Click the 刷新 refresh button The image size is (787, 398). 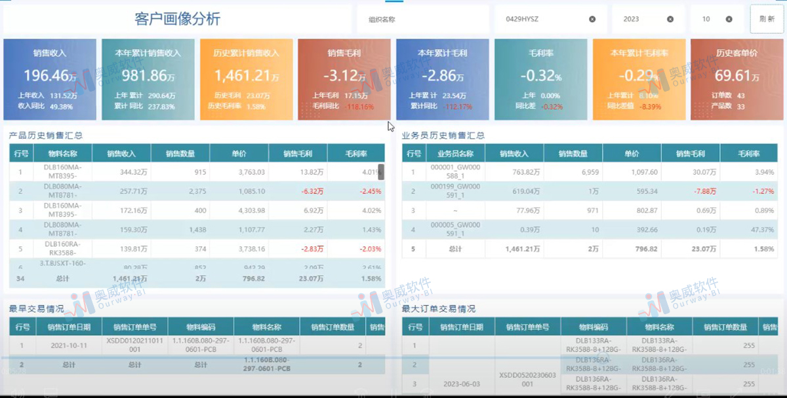767,19
